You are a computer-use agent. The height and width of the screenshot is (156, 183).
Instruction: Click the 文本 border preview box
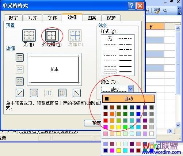click(x=54, y=69)
